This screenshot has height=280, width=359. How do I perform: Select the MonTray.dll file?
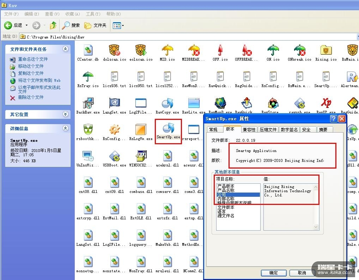(141, 262)
